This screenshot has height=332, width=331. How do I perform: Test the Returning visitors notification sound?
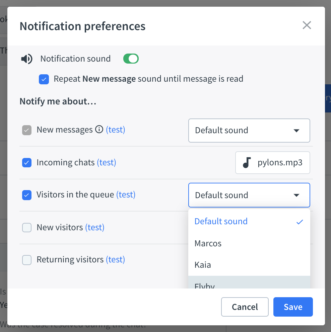[116, 260]
